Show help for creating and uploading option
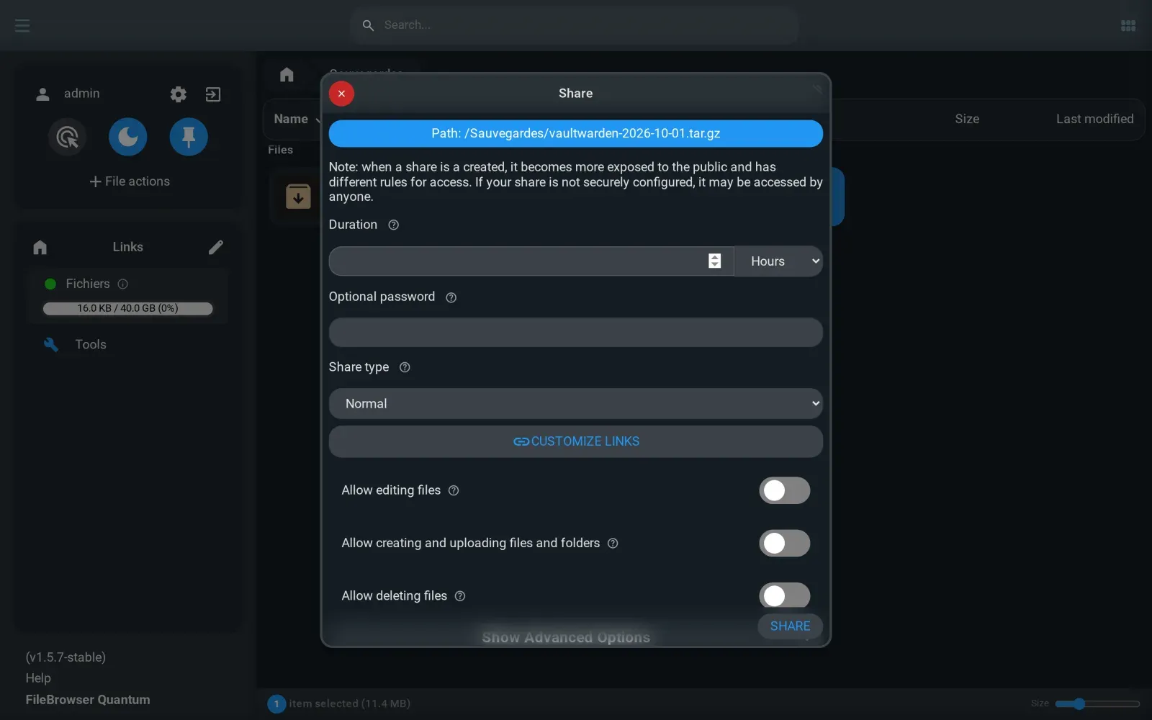This screenshot has width=1152, height=720. pyautogui.click(x=613, y=544)
